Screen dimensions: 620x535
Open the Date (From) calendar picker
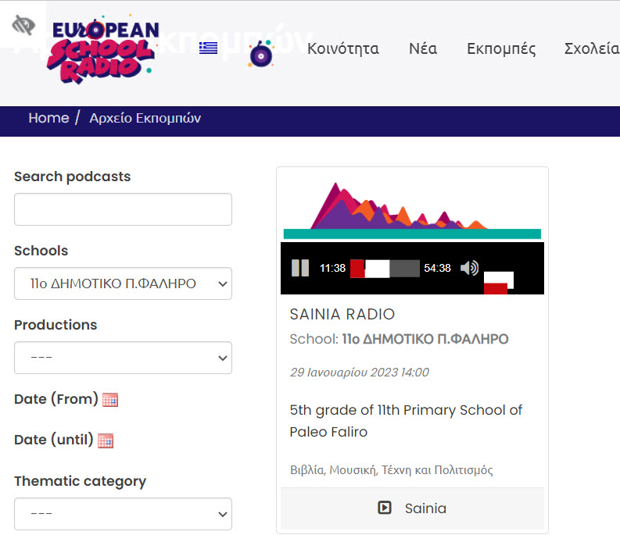110,399
